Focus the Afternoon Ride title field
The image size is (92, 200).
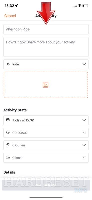(46, 29)
